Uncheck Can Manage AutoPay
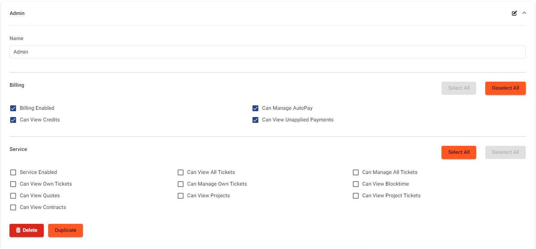The width and height of the screenshot is (536, 249). point(255,108)
